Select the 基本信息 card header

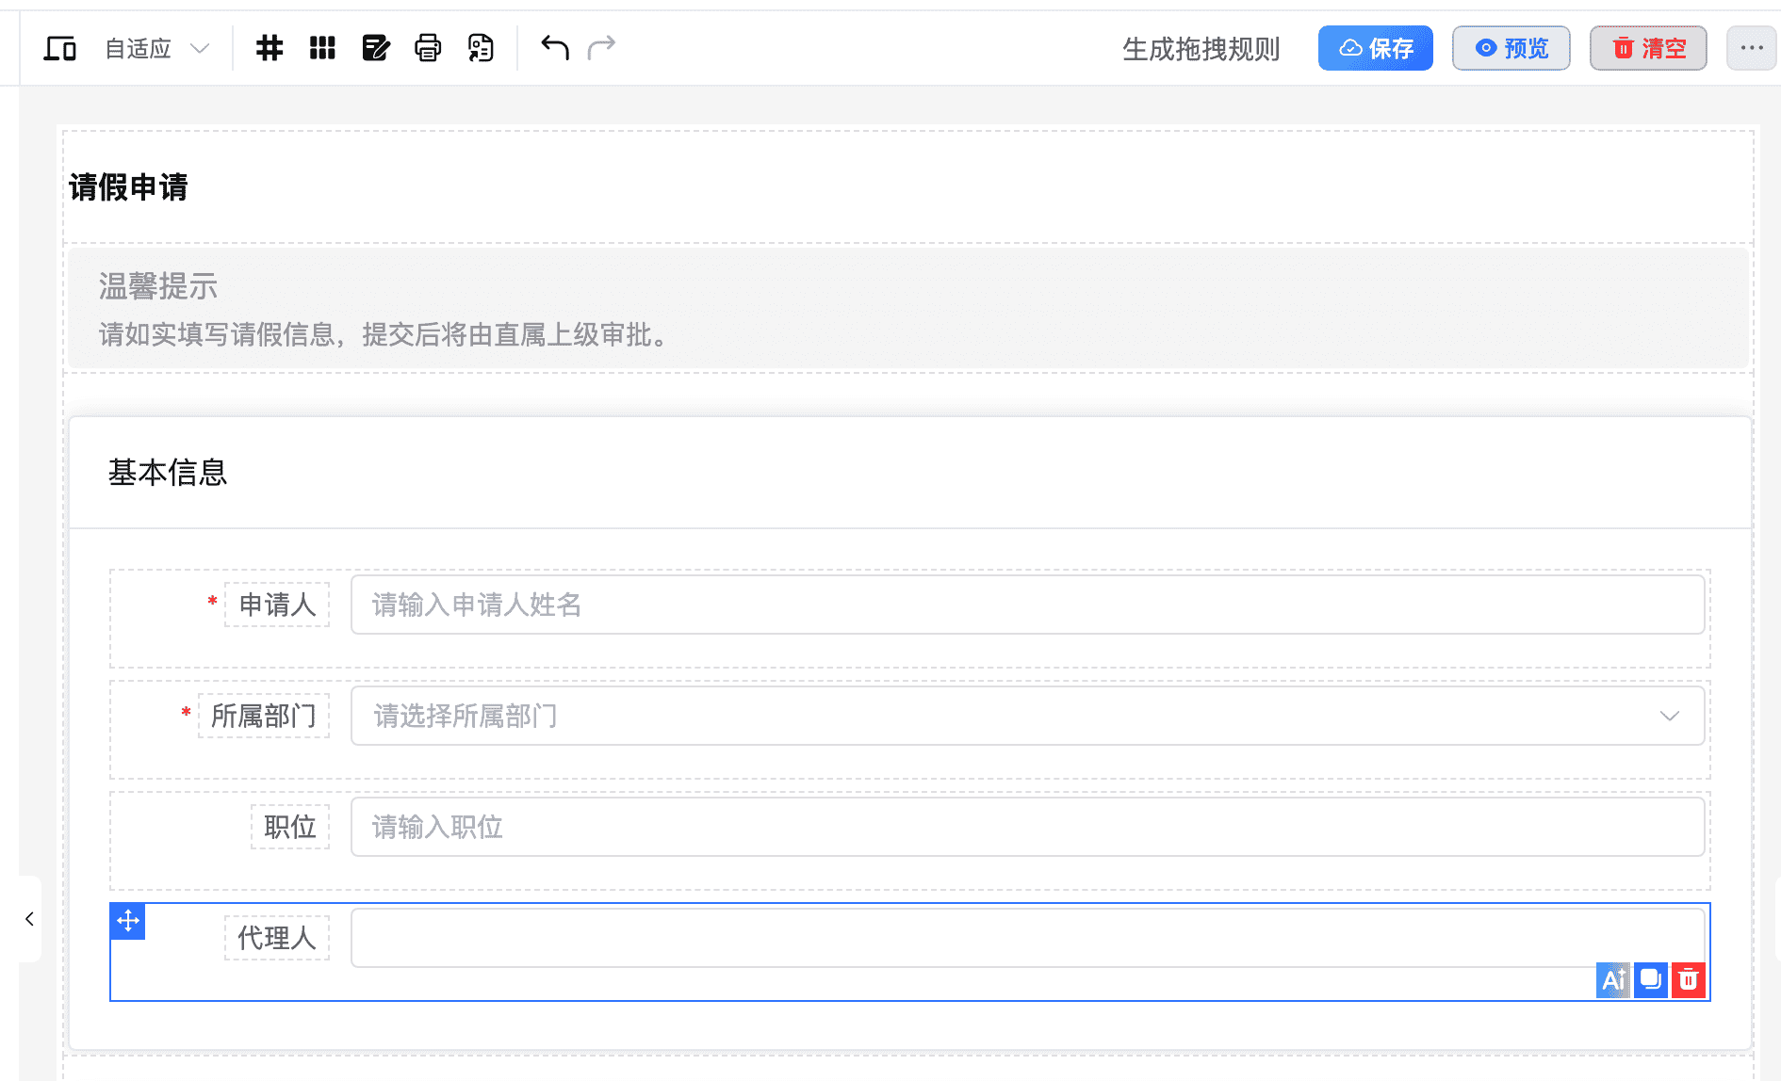[x=168, y=473]
